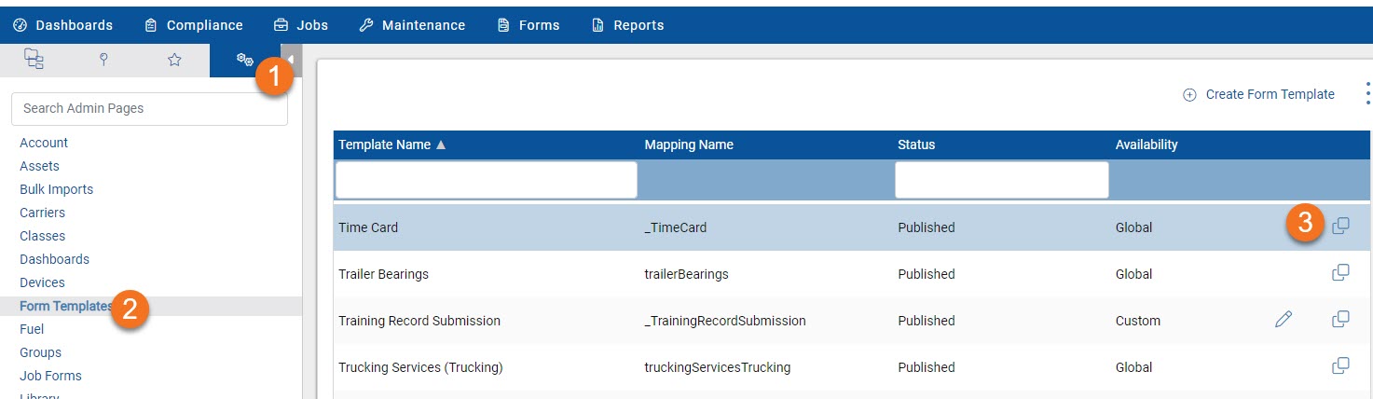Screen dimensions: 1373x399
Task: Open the Bulk Imports admin page
Action: point(56,189)
